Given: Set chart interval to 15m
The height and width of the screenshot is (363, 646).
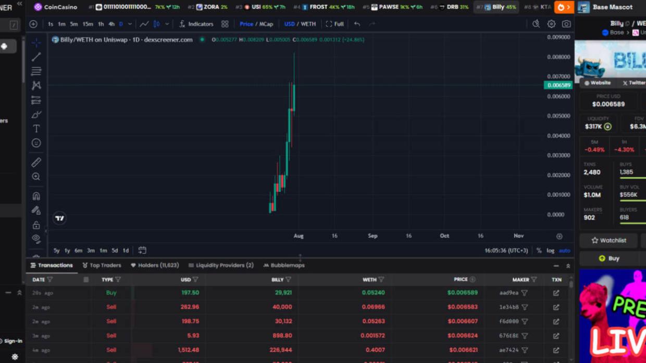Looking at the screenshot, I should (88, 24).
